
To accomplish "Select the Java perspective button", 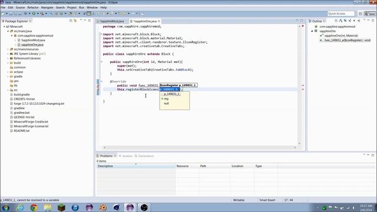I will tap(370, 14).
